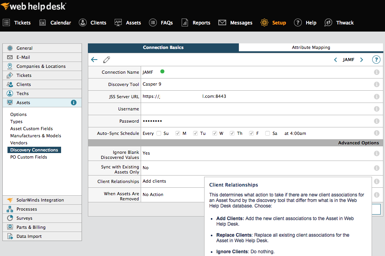Click the blue info icon beside Assets
385x256 pixels.
pos(74,103)
